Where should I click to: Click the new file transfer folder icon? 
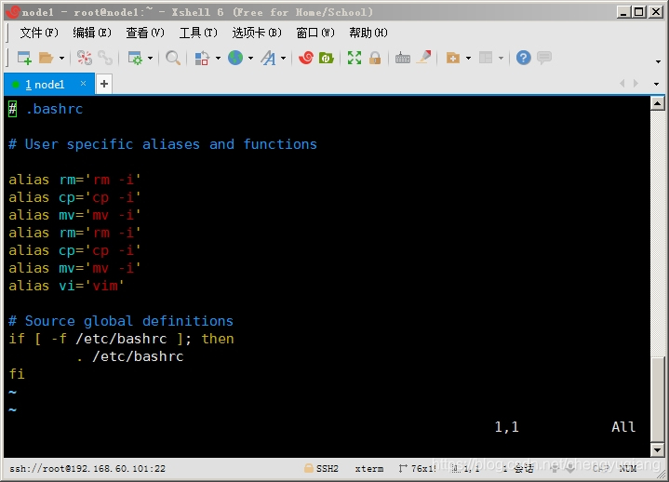pyautogui.click(x=453, y=58)
